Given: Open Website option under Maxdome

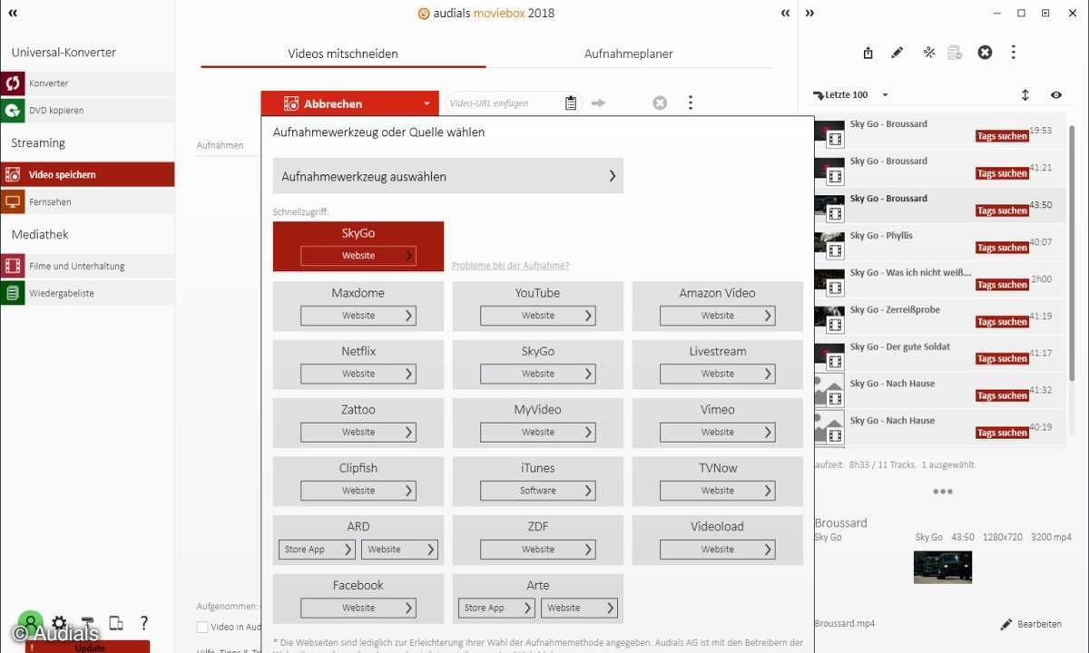Looking at the screenshot, I should pos(358,316).
